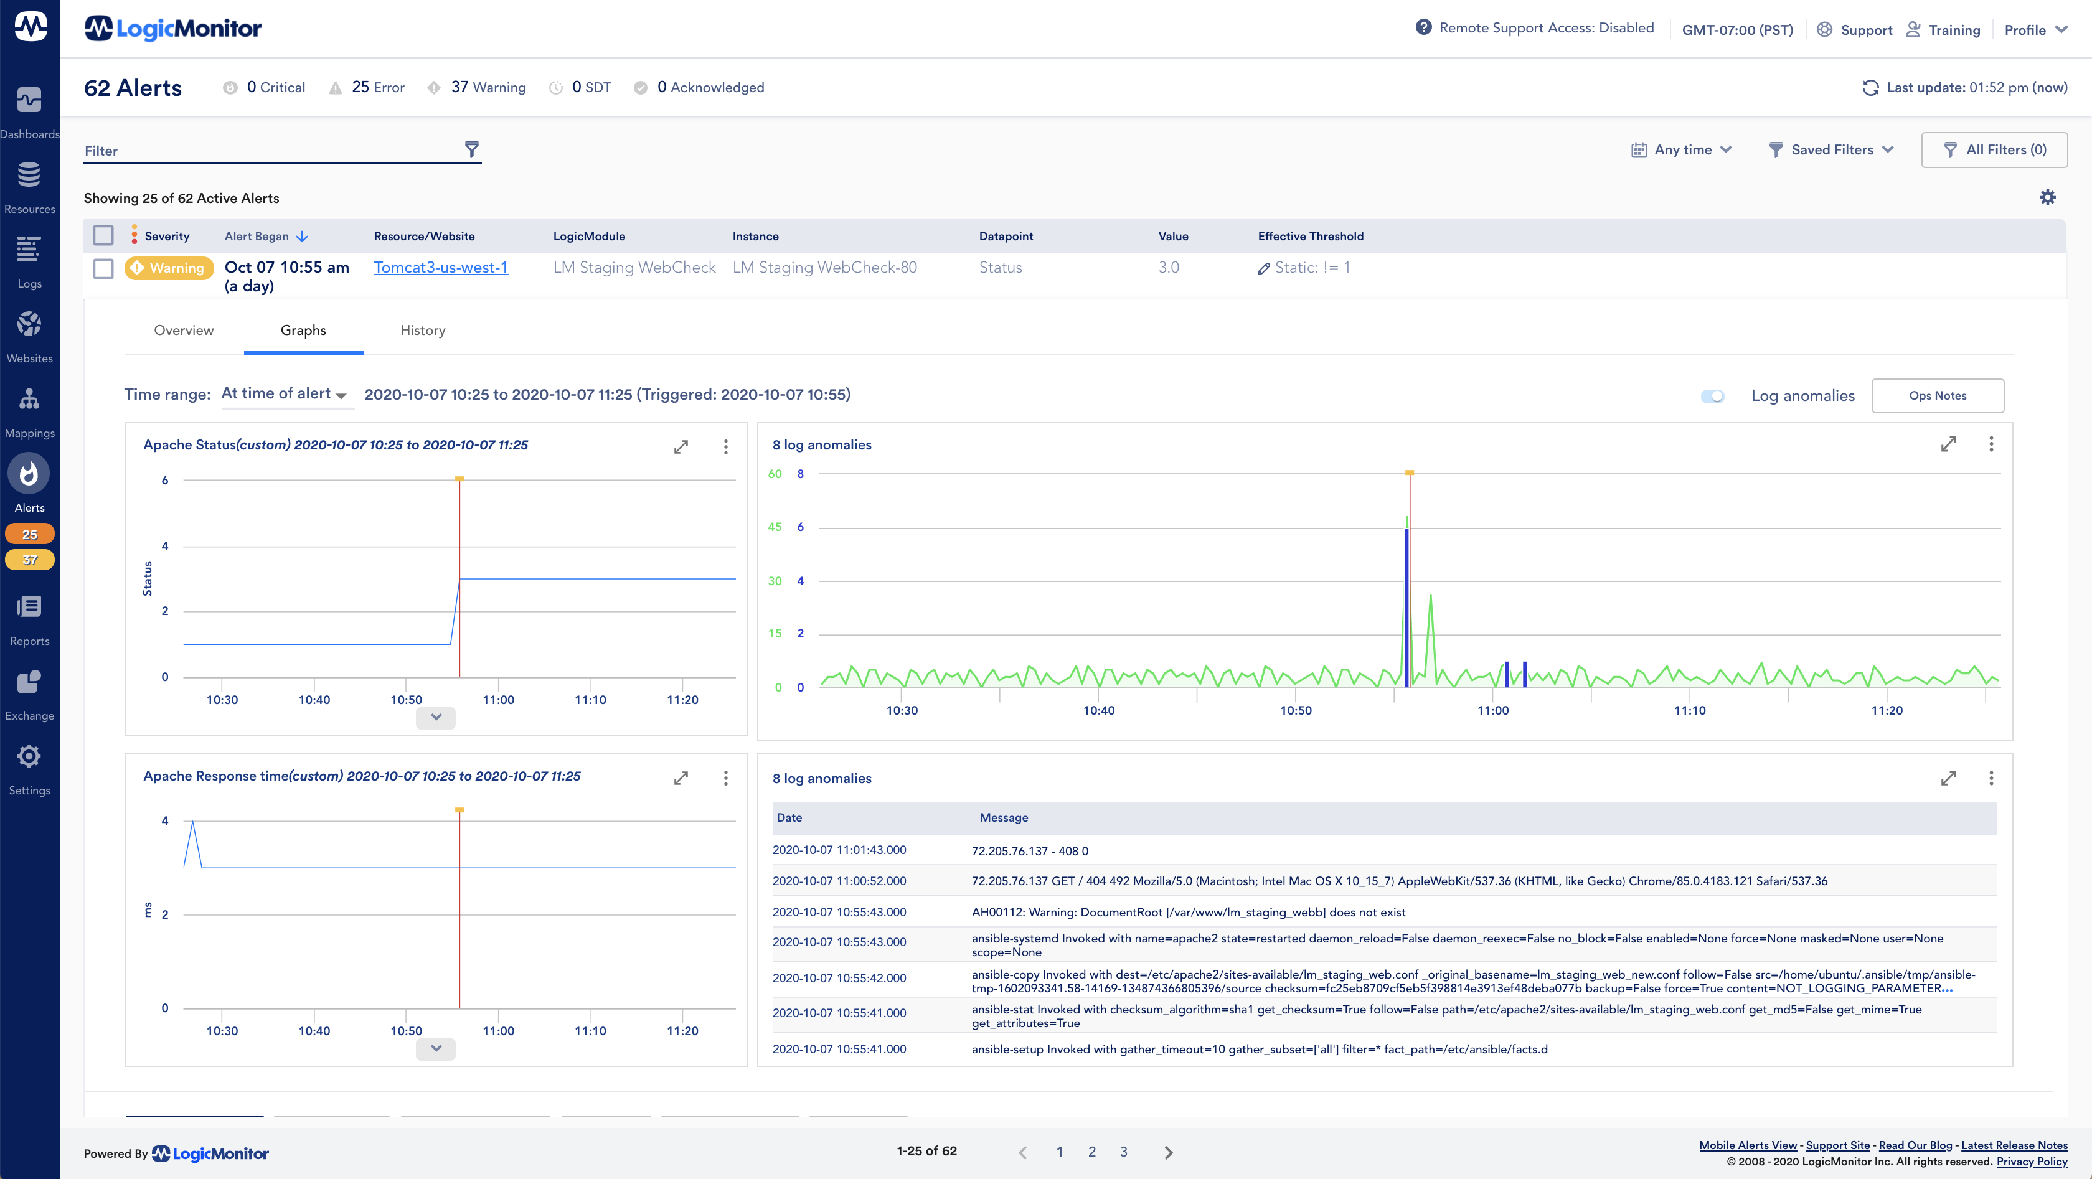Click the LogicMonitor logo in header
Viewport: 2092px width, 1179px height.
pos(173,29)
